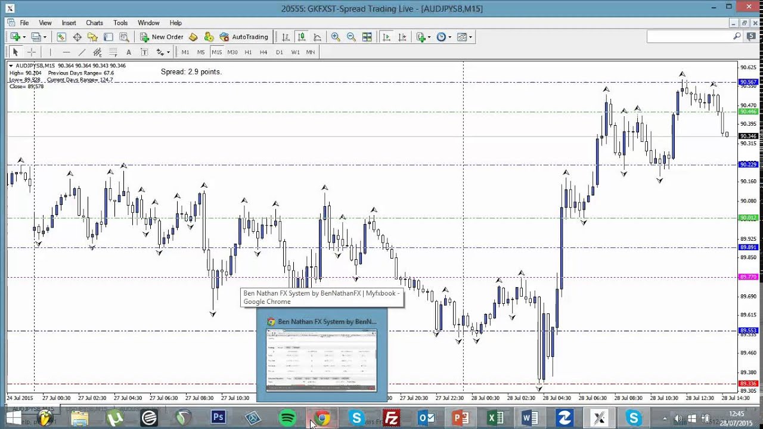
Task: Click the New Order button
Action: click(162, 37)
